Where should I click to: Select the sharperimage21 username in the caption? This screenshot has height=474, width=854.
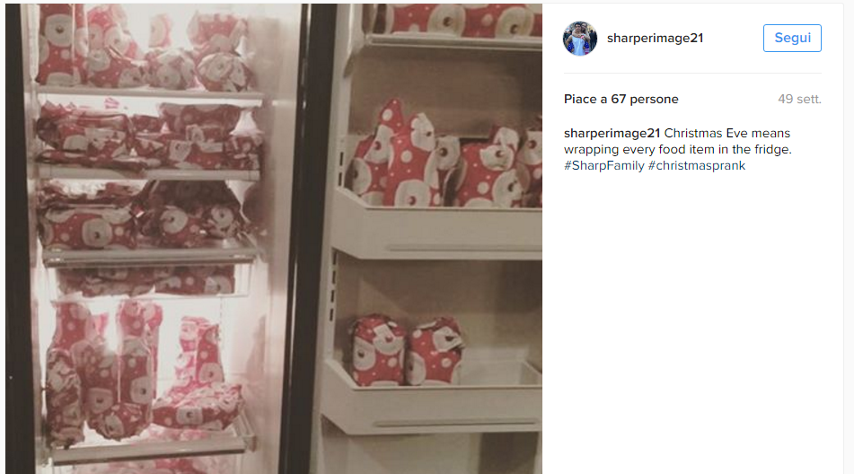point(612,134)
